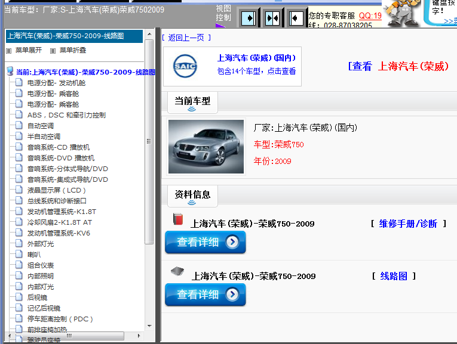Open the 维修手册/诊断 link
457x344 pixels.
tap(409, 224)
